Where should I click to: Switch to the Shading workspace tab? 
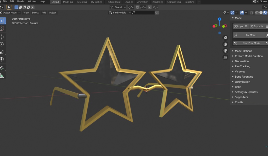tap(129, 2)
